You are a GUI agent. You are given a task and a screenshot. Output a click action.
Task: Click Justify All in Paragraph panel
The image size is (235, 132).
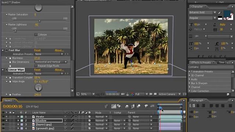[230, 106]
